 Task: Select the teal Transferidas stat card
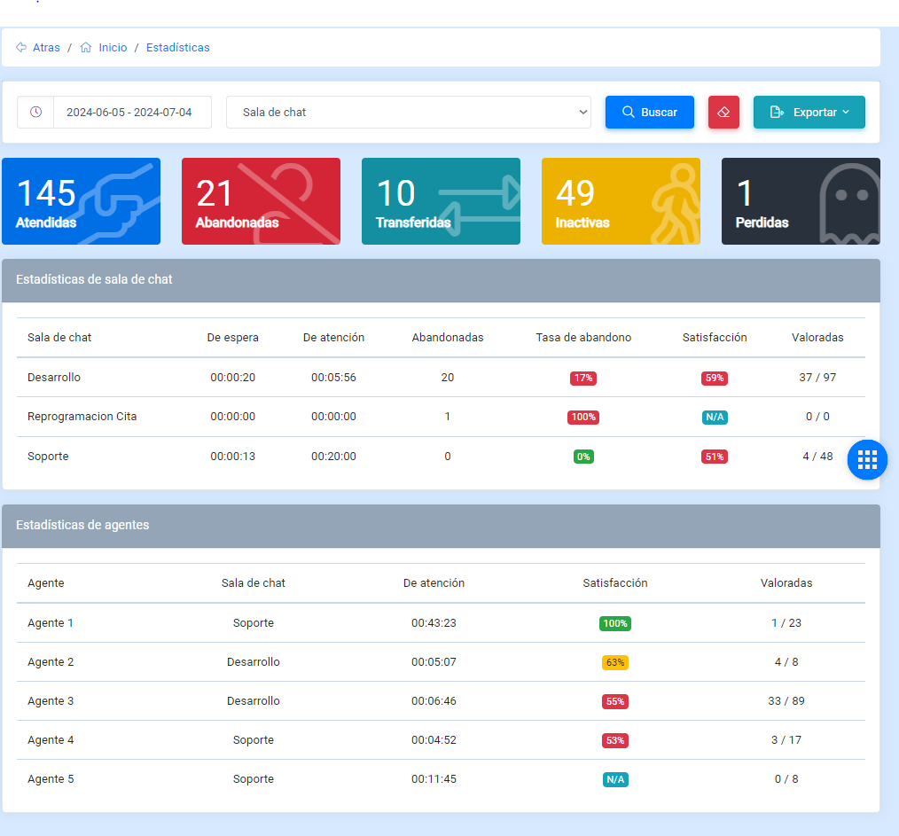click(441, 201)
